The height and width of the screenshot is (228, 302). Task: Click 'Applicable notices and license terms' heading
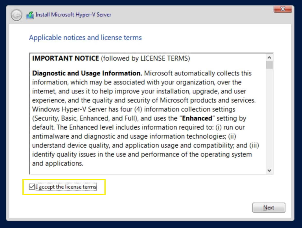click(x=85, y=37)
